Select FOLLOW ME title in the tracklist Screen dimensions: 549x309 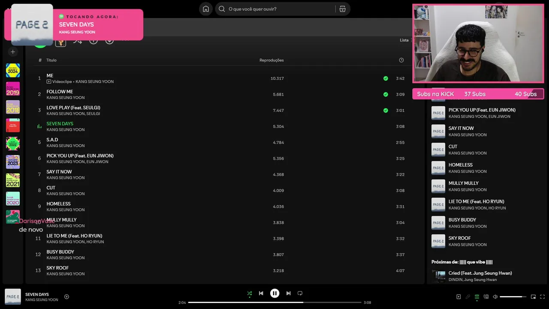60,91
